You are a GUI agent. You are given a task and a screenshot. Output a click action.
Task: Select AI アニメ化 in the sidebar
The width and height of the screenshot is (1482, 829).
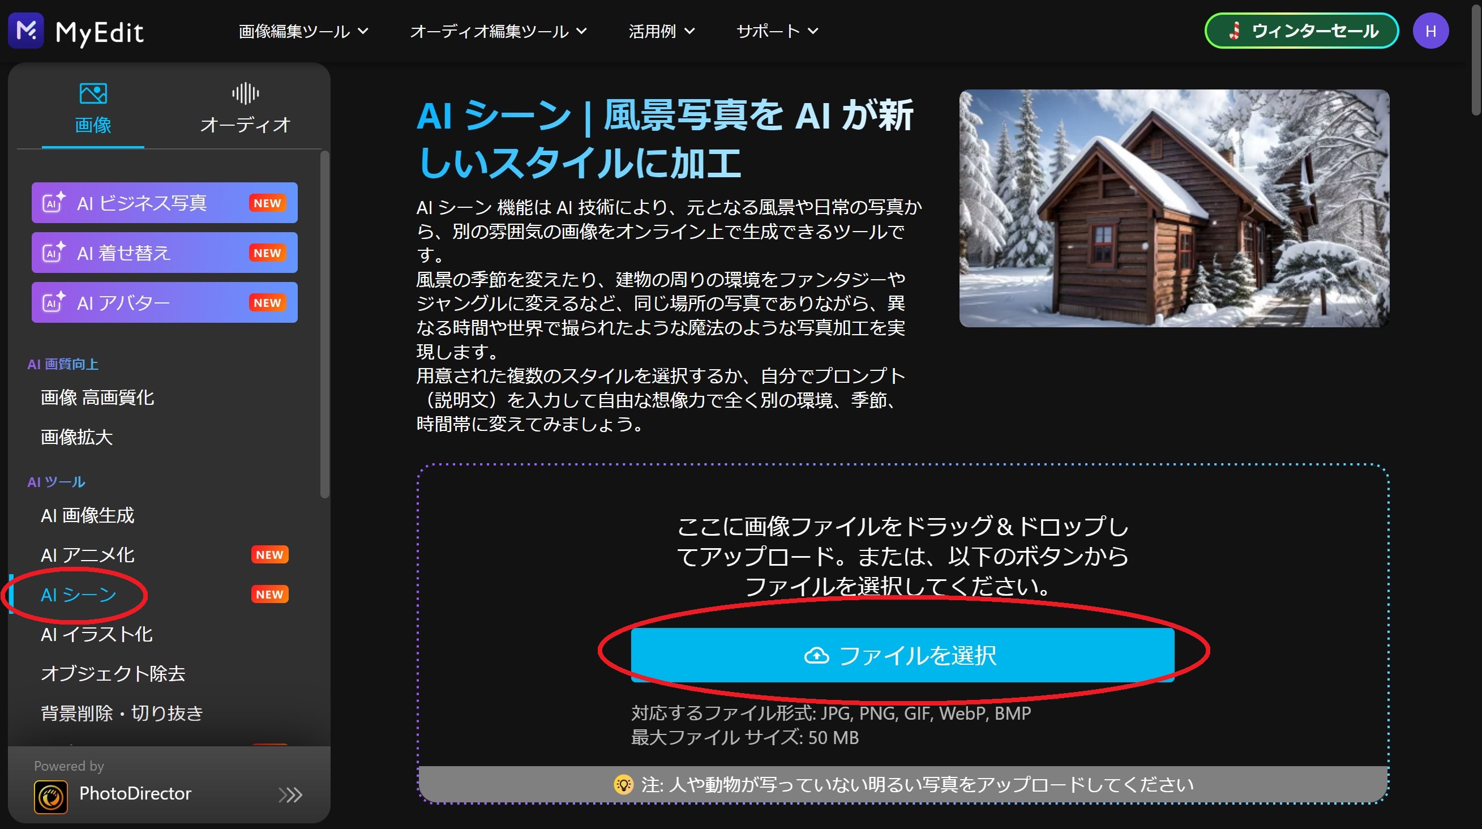pos(87,554)
